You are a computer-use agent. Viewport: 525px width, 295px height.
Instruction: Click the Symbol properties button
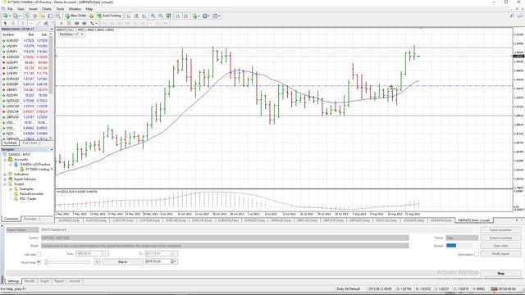coord(500,238)
